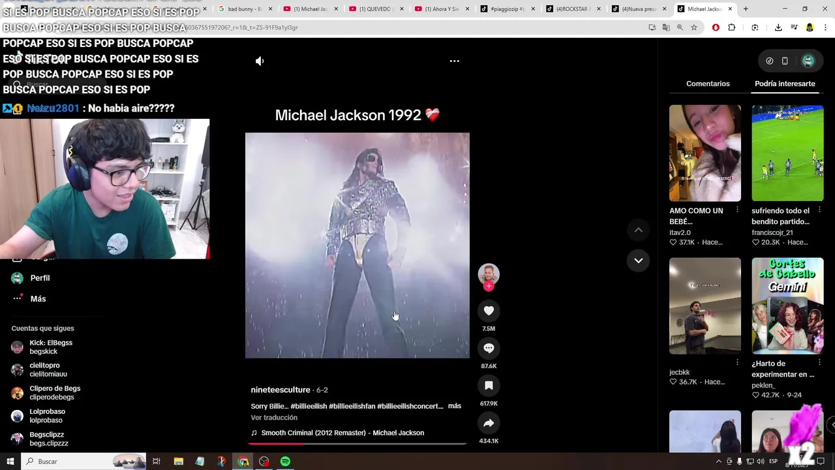Viewport: 835px width, 470px height.
Task: Save video with the bookmark icon
Action: point(489,386)
